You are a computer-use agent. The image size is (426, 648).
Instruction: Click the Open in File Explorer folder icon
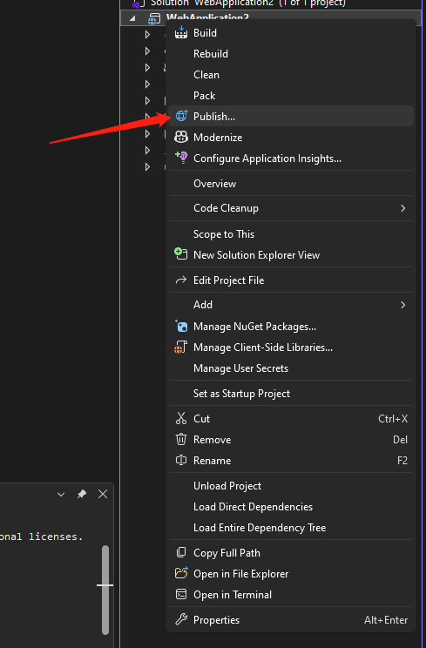181,573
